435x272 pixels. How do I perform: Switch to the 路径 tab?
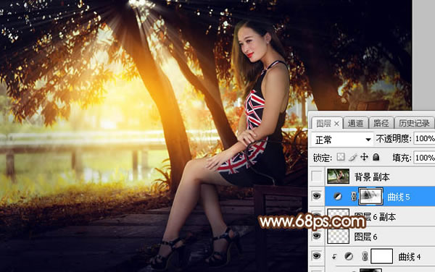(381, 123)
